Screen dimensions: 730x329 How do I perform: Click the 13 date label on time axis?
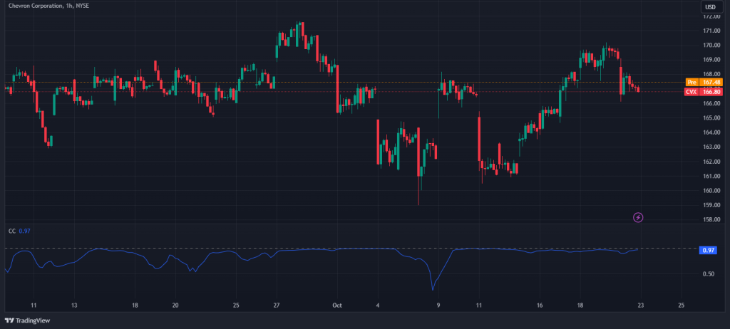coord(74,305)
